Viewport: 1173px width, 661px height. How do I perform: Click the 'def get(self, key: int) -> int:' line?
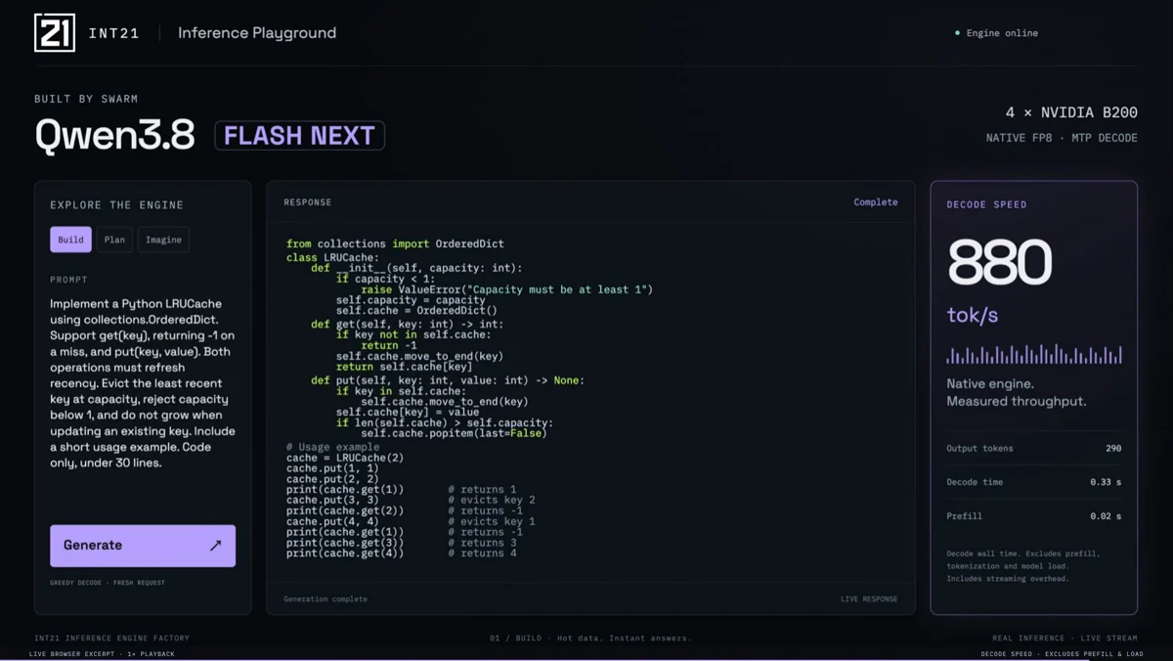click(x=408, y=324)
